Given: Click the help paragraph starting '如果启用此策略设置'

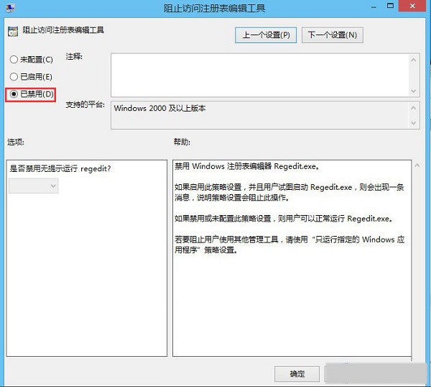Looking at the screenshot, I should (x=289, y=192).
